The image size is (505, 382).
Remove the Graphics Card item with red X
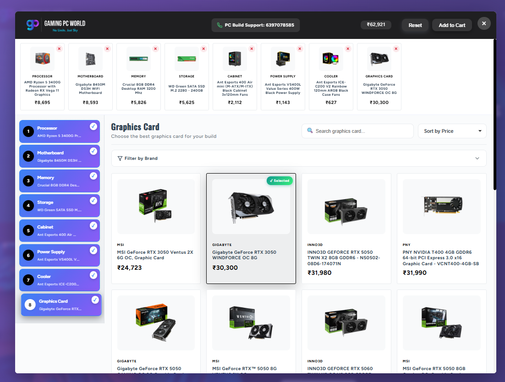pos(396,49)
